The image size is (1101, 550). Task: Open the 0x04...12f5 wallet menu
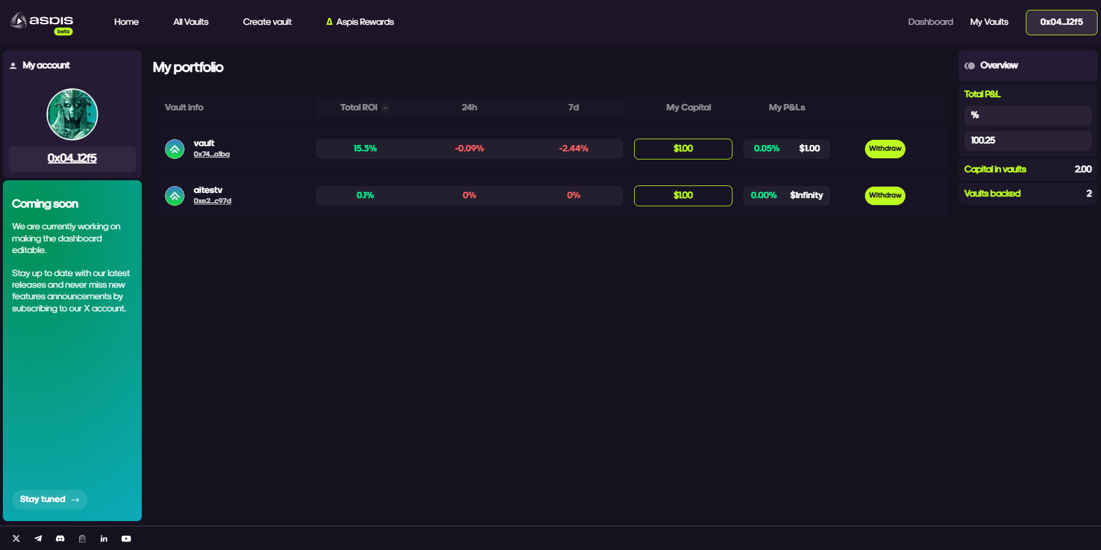coord(1061,23)
